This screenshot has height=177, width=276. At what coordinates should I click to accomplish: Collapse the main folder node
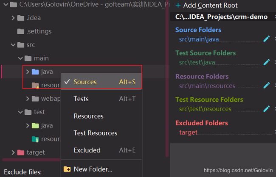20,58
